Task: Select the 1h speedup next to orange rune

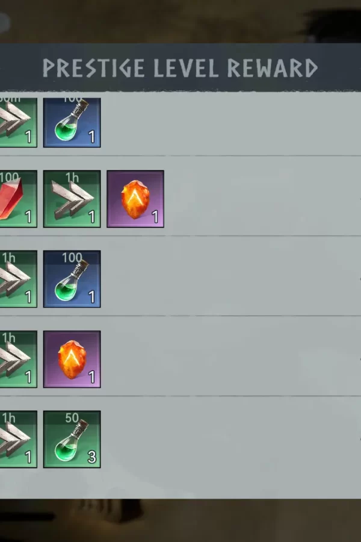Action: (72, 199)
